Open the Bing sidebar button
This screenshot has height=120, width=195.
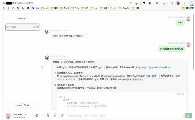pyautogui.click(x=192, y=3)
